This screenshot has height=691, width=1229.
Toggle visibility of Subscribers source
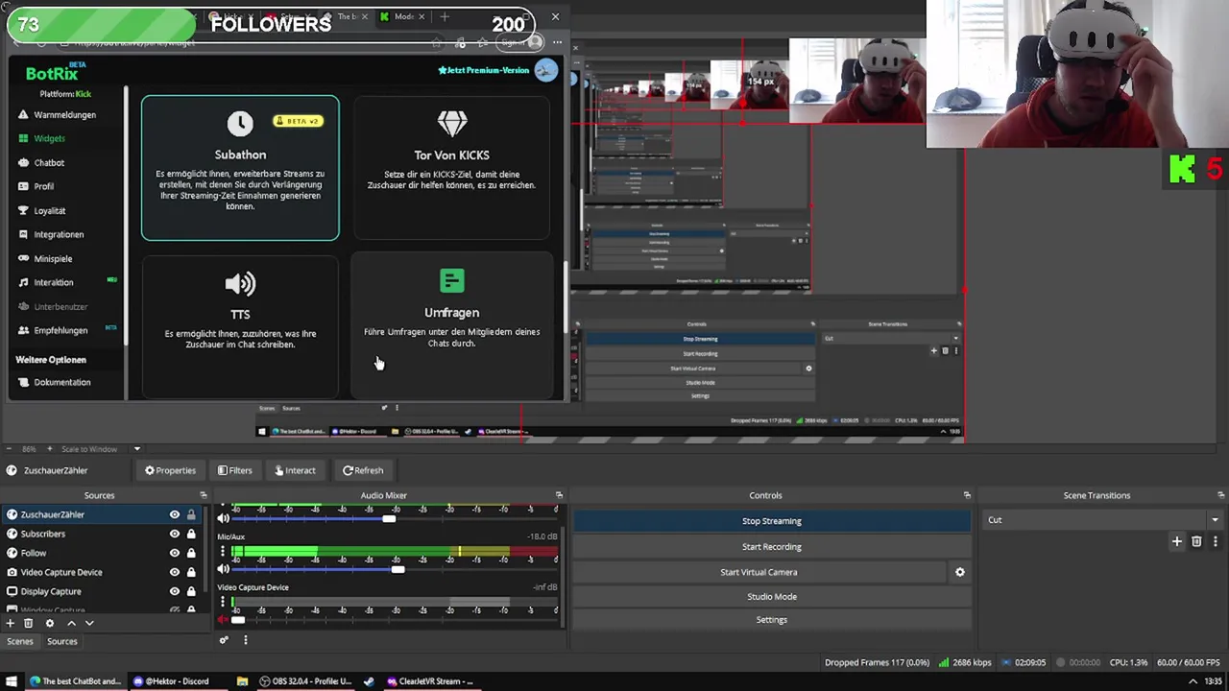point(175,534)
